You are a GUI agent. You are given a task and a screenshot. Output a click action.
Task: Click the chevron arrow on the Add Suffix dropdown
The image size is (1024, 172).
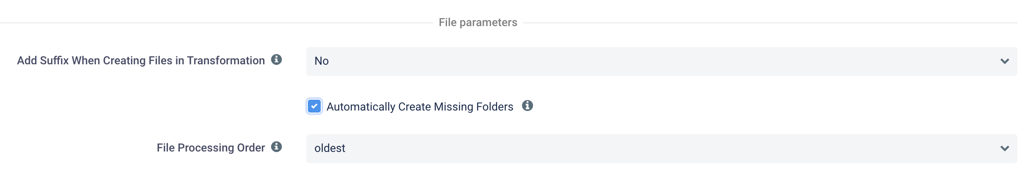(1005, 61)
